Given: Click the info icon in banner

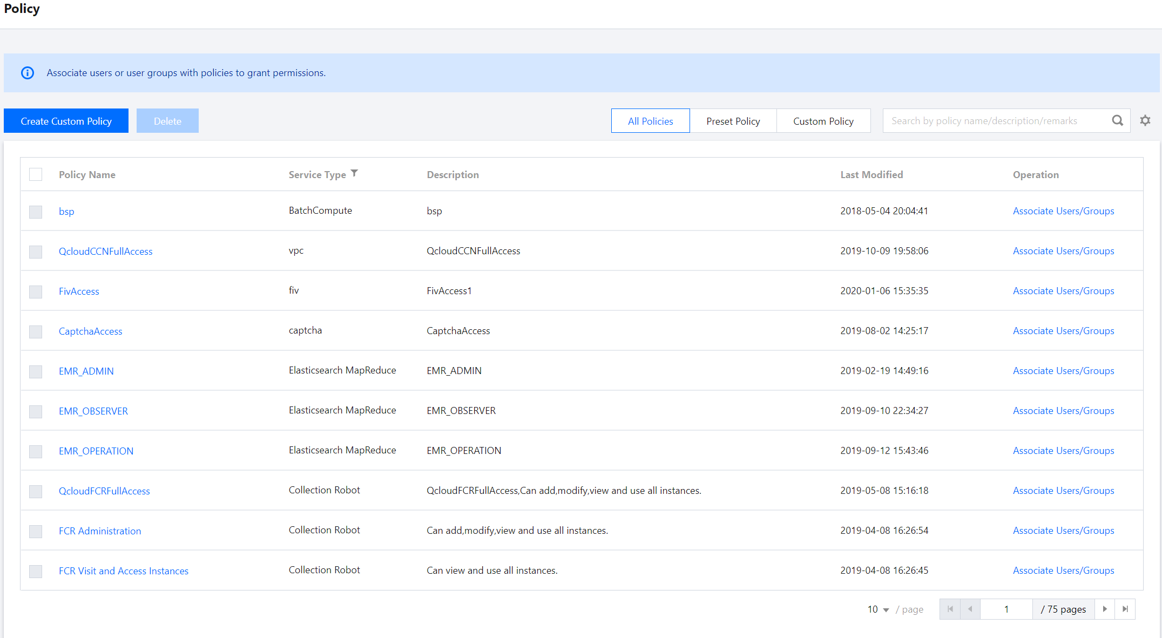Looking at the screenshot, I should tap(28, 73).
